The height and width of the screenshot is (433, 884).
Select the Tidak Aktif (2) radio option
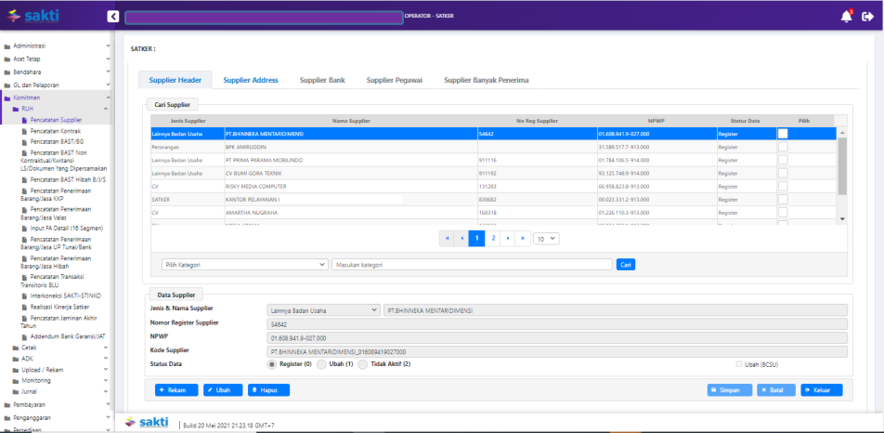(362, 364)
